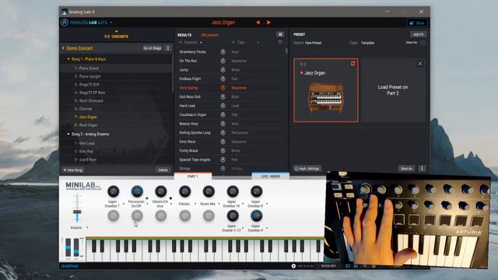This screenshot has height=280, width=498.
Task: Click the Upper Drawbar 1' knob
Action: pyautogui.click(x=114, y=191)
